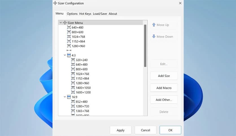Click the size icon beside 1600×1200
The image size is (236, 136).
pos(73,92)
